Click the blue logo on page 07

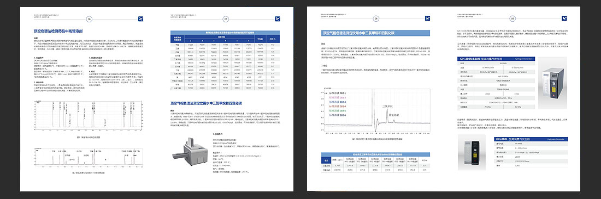[x=278, y=18]
